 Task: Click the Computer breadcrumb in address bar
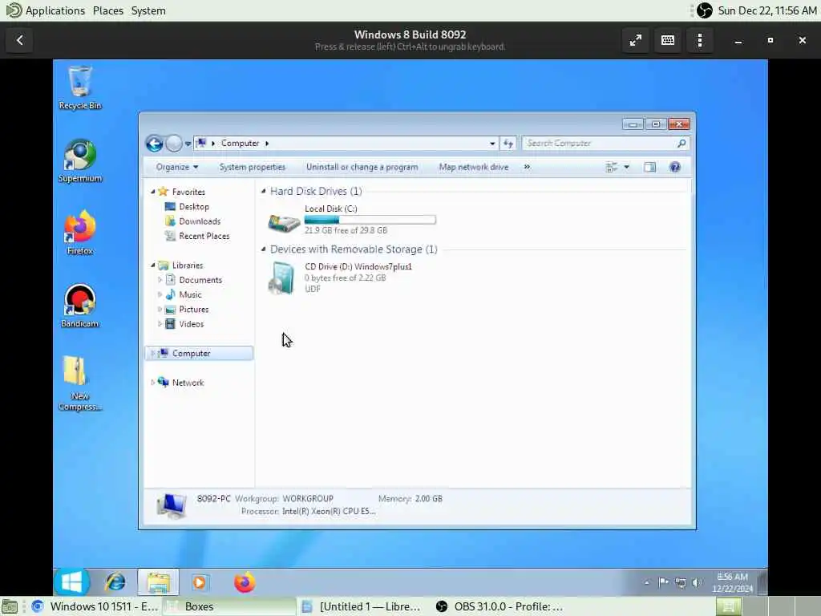tap(240, 143)
